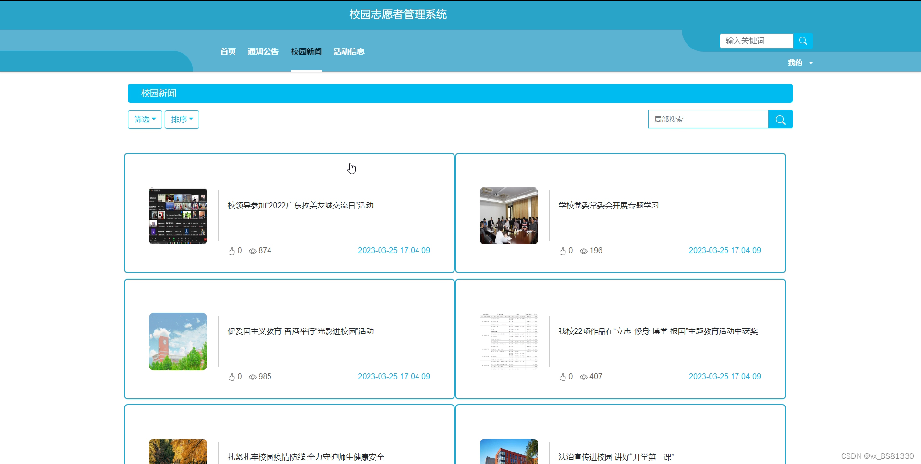
Task: Select the 校园新闻 navigation tab
Action: 307,51
